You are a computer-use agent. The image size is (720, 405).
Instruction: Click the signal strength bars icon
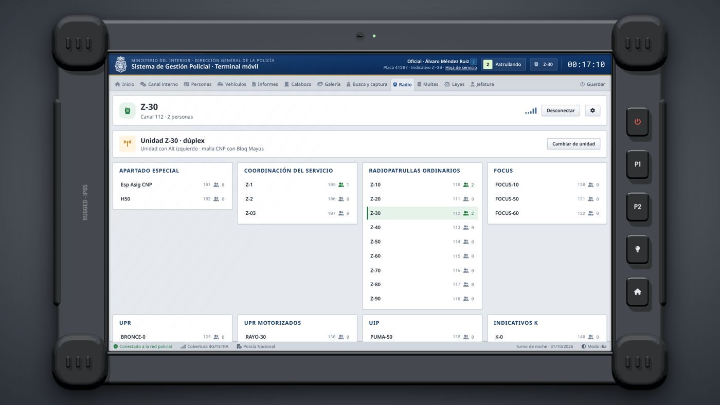tap(531, 111)
